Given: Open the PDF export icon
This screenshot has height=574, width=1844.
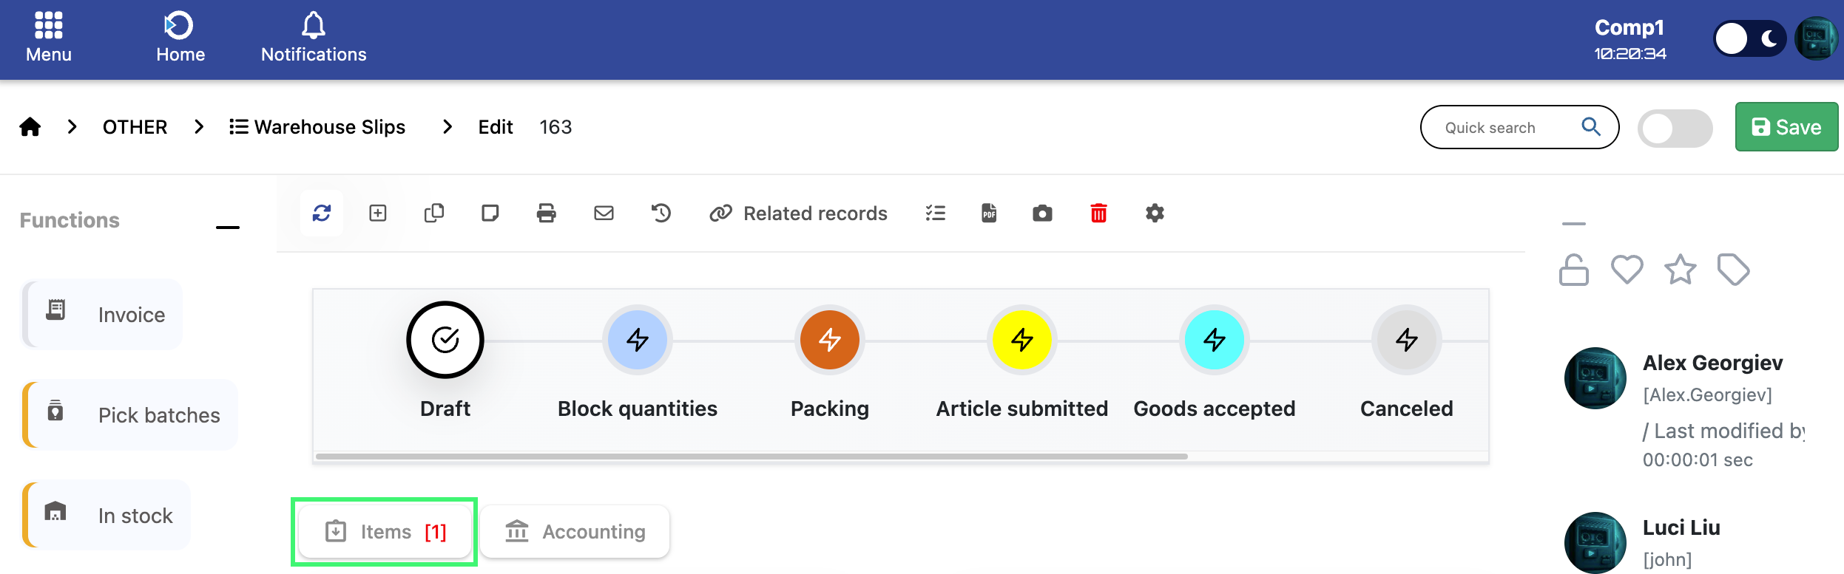Looking at the screenshot, I should click(989, 213).
